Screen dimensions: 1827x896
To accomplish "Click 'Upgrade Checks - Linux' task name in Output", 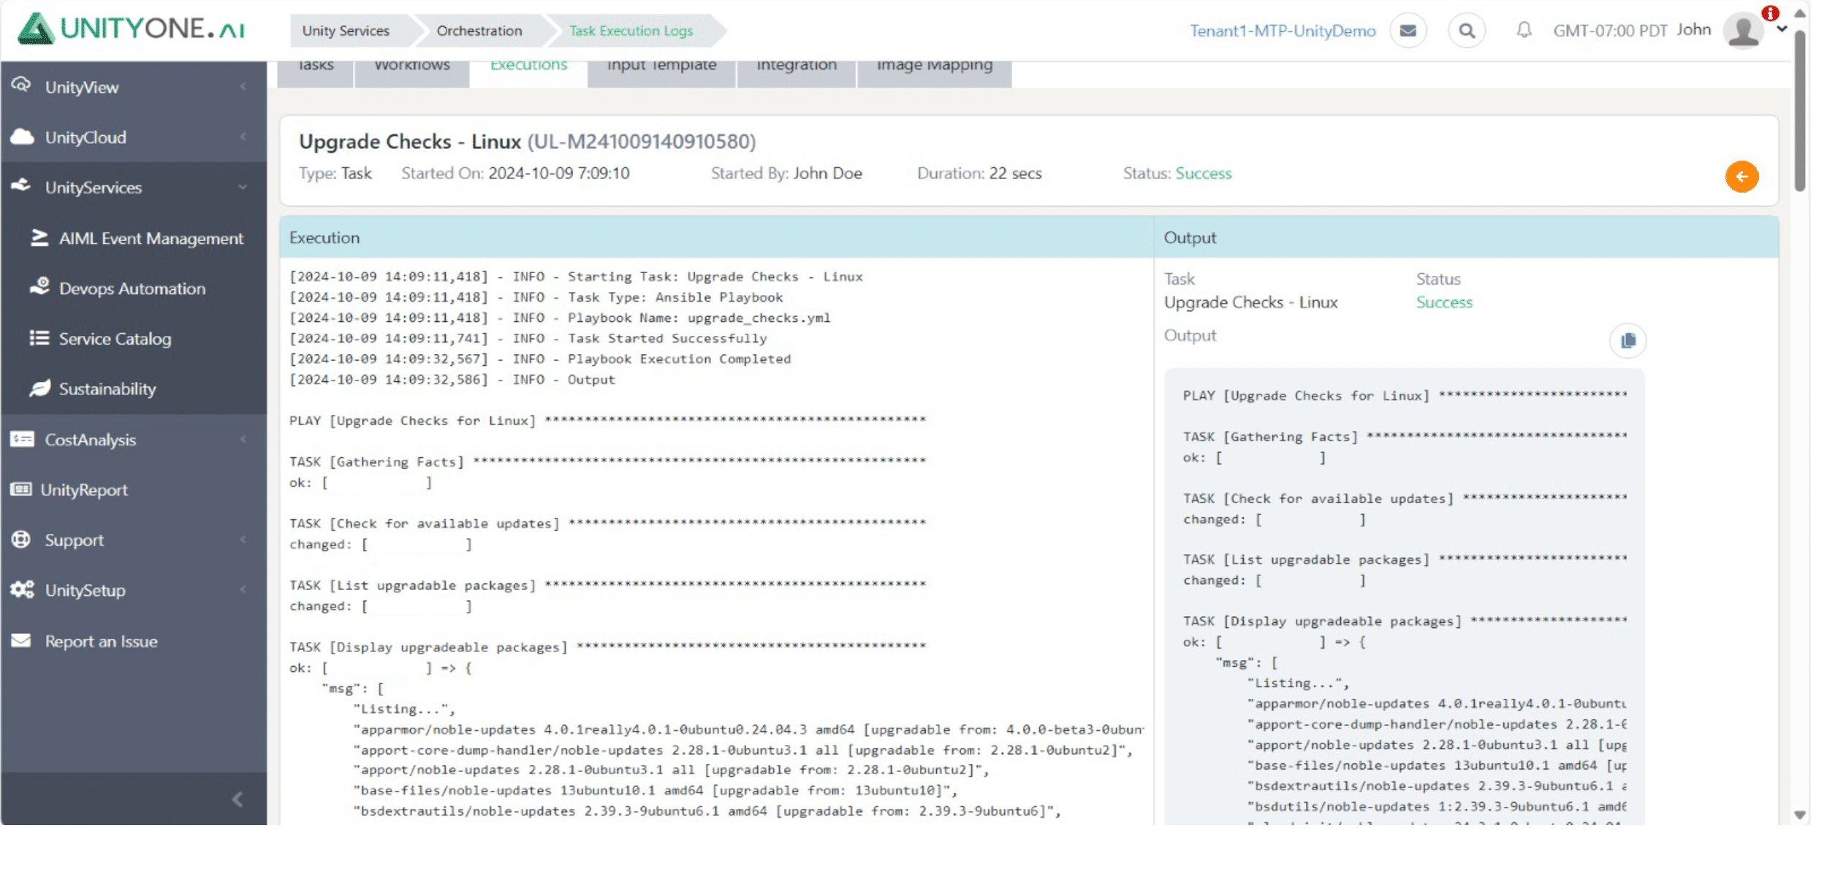I will (1250, 302).
